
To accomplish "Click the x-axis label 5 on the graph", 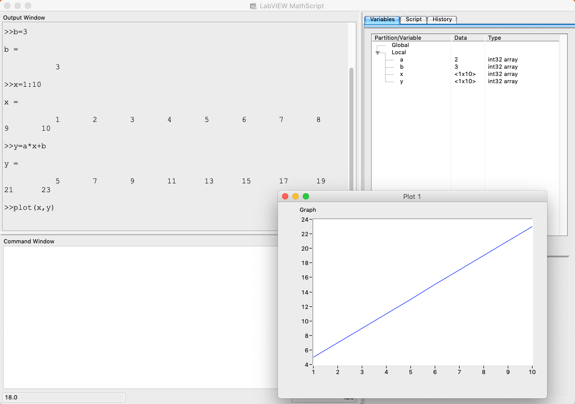I will point(411,372).
